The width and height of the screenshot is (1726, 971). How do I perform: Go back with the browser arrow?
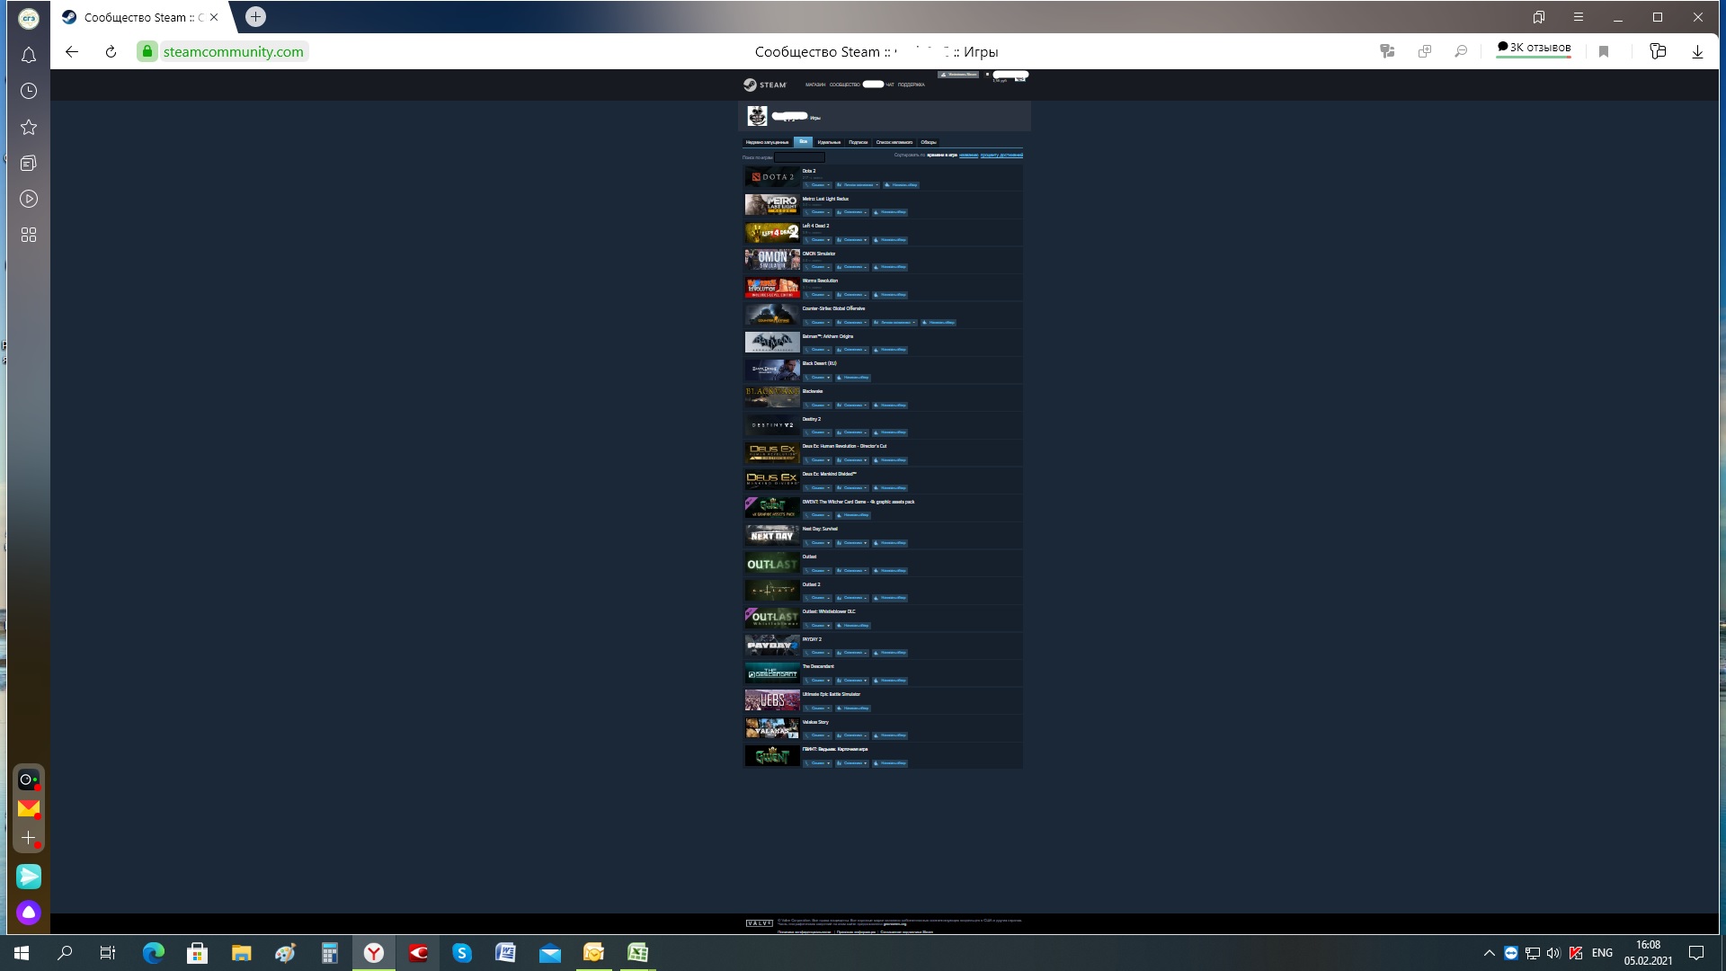pyautogui.click(x=72, y=51)
